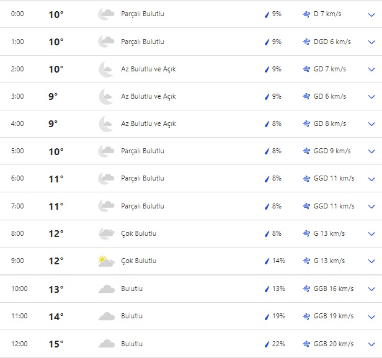Click the raindrop icon in the 3:00 row
The height and width of the screenshot is (358, 382).
coord(267,96)
